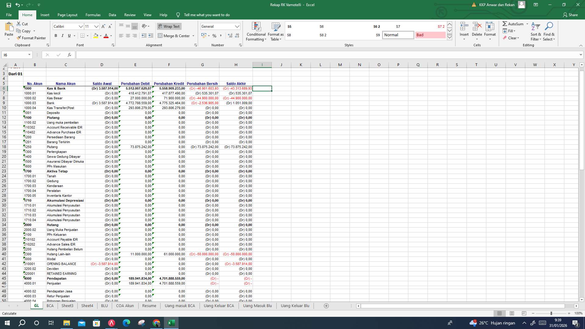This screenshot has width=585, height=329.
Task: Activate Format Painter
Action: [x=31, y=38]
